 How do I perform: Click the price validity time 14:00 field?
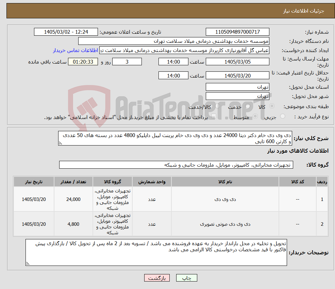pos(173,75)
